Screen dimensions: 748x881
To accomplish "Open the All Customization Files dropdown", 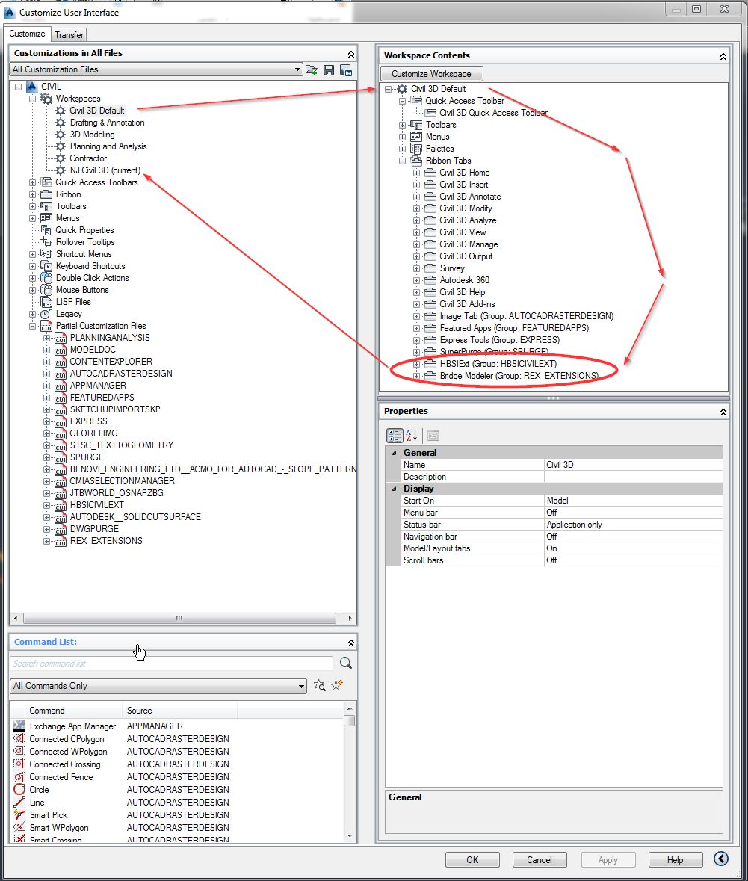I will (298, 69).
